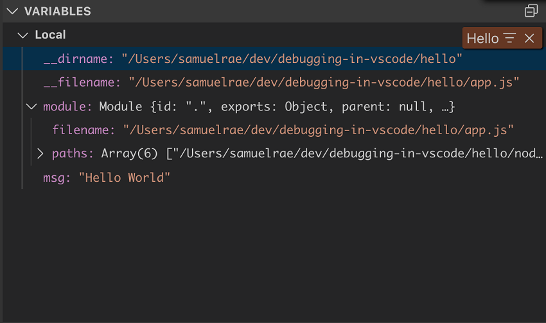
Task: Close the Hello filter widget
Action: click(529, 39)
